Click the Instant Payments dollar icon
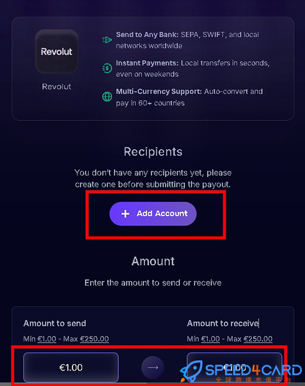Screen dimensions: 305x386 (107, 68)
